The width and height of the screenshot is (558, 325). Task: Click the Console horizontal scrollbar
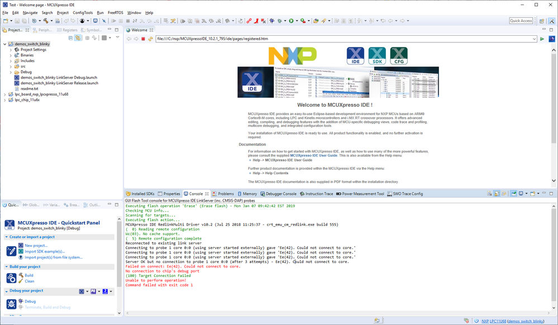(338, 313)
